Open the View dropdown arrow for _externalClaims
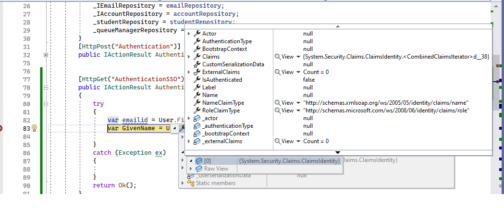Viewport: 504px width, 221px height. (298, 142)
